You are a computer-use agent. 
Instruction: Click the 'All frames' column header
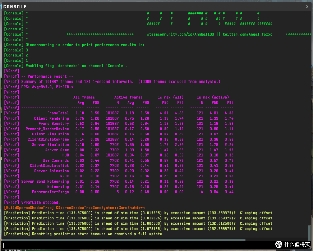84,97
